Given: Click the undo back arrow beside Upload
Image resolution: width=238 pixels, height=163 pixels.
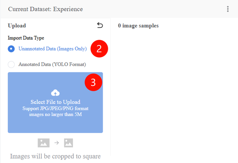Looking at the screenshot, I should click(100, 25).
